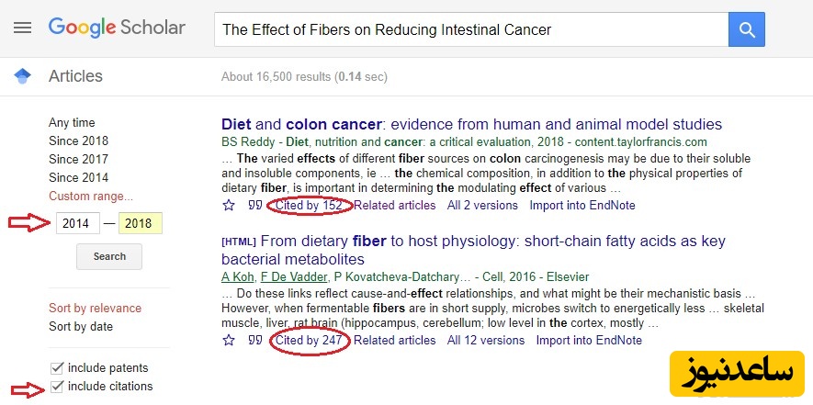Open the hamburger menu icon

coord(22,28)
